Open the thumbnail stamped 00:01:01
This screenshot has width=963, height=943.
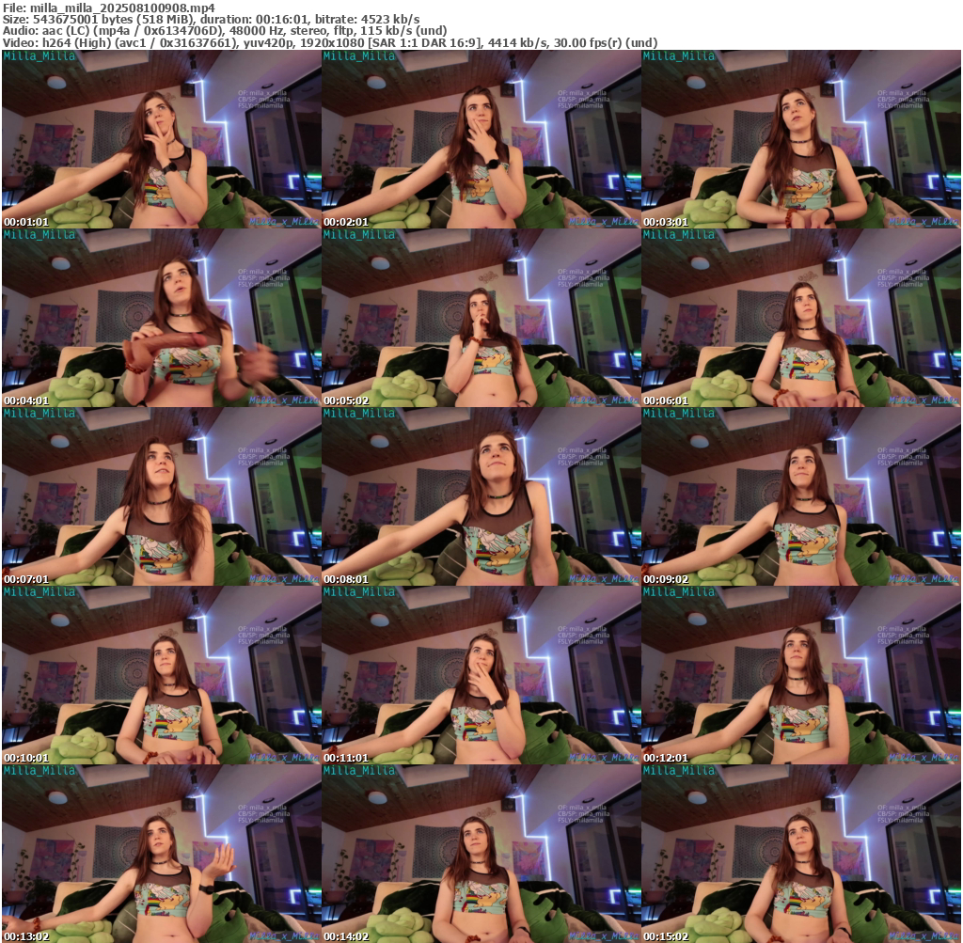click(x=161, y=139)
